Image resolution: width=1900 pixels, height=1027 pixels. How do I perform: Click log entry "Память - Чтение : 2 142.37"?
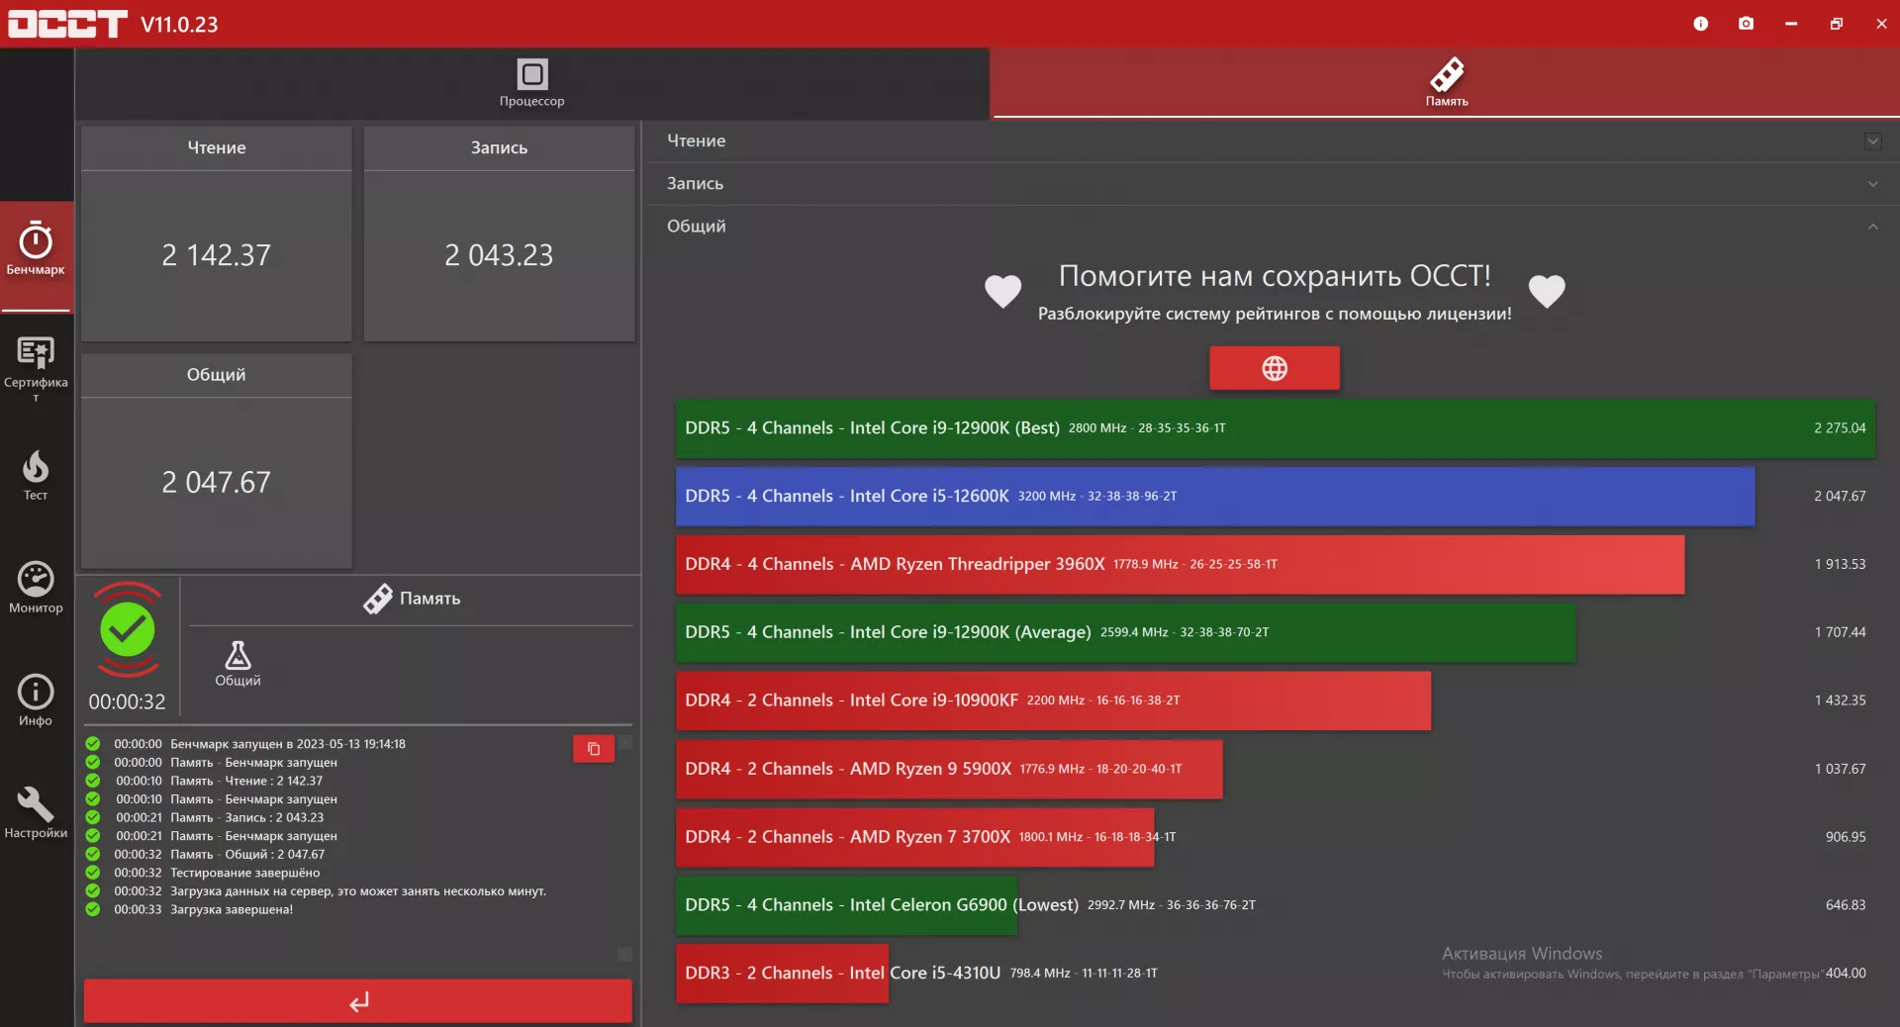[246, 781]
